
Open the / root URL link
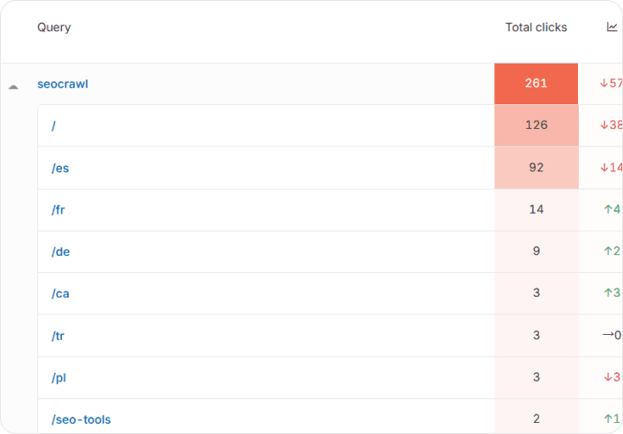coord(53,125)
